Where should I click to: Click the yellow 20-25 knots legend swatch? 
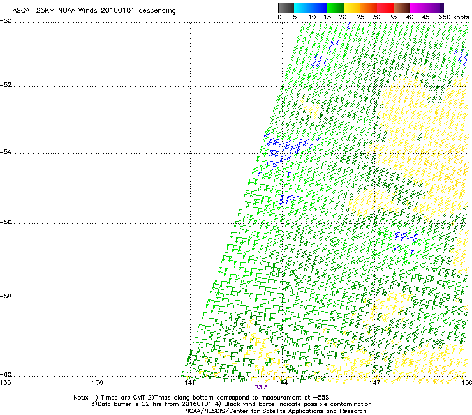352,8
